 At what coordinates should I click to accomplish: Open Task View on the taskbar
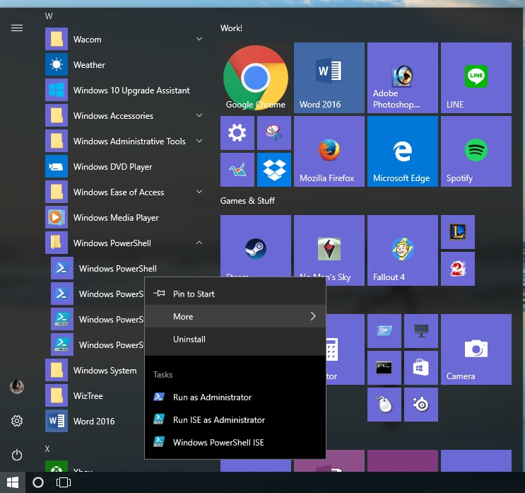[64, 482]
